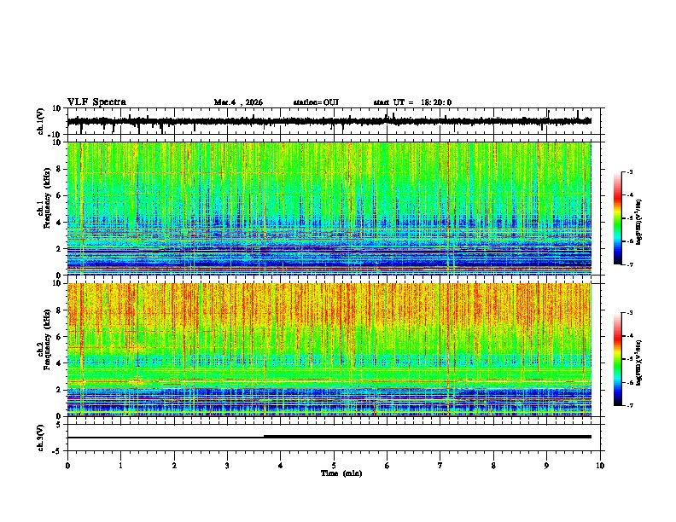
Task: Click the time axis tick label "4"
Action: (281, 466)
